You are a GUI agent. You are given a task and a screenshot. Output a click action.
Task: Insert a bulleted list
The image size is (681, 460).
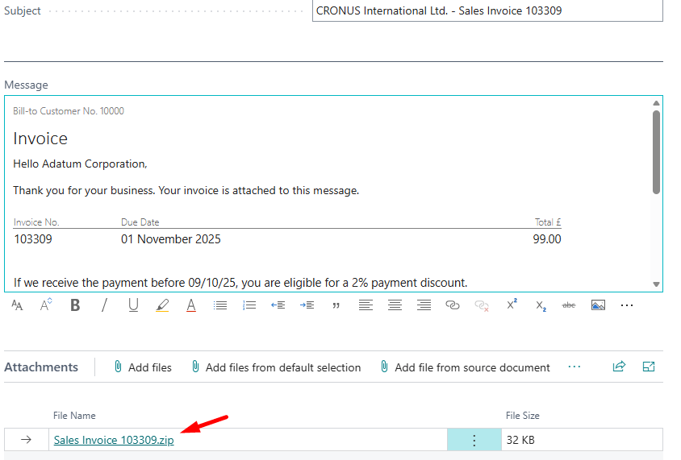tap(220, 305)
